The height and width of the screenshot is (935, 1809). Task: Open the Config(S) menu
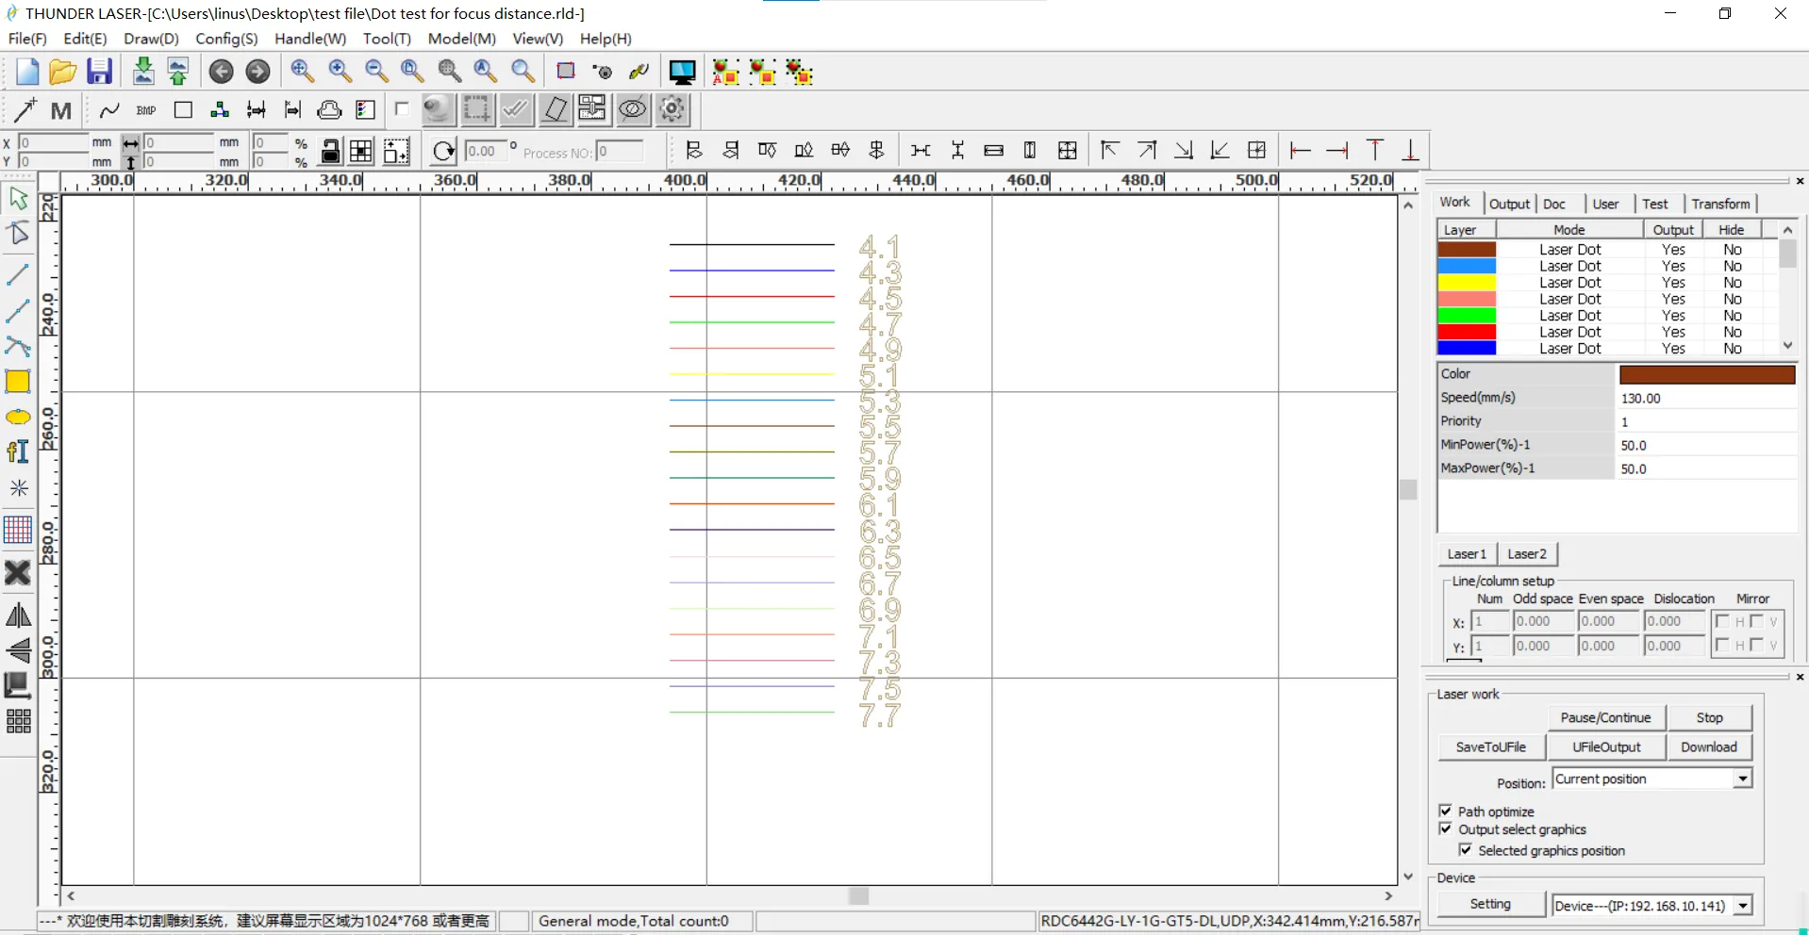(x=226, y=39)
